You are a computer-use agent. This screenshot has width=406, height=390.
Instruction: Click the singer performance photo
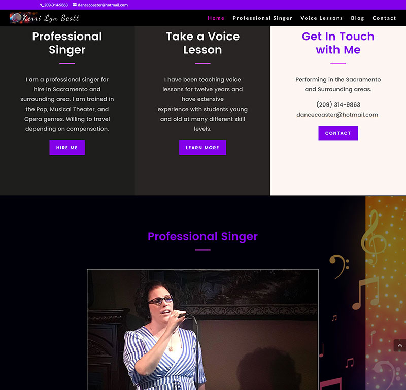(202, 330)
